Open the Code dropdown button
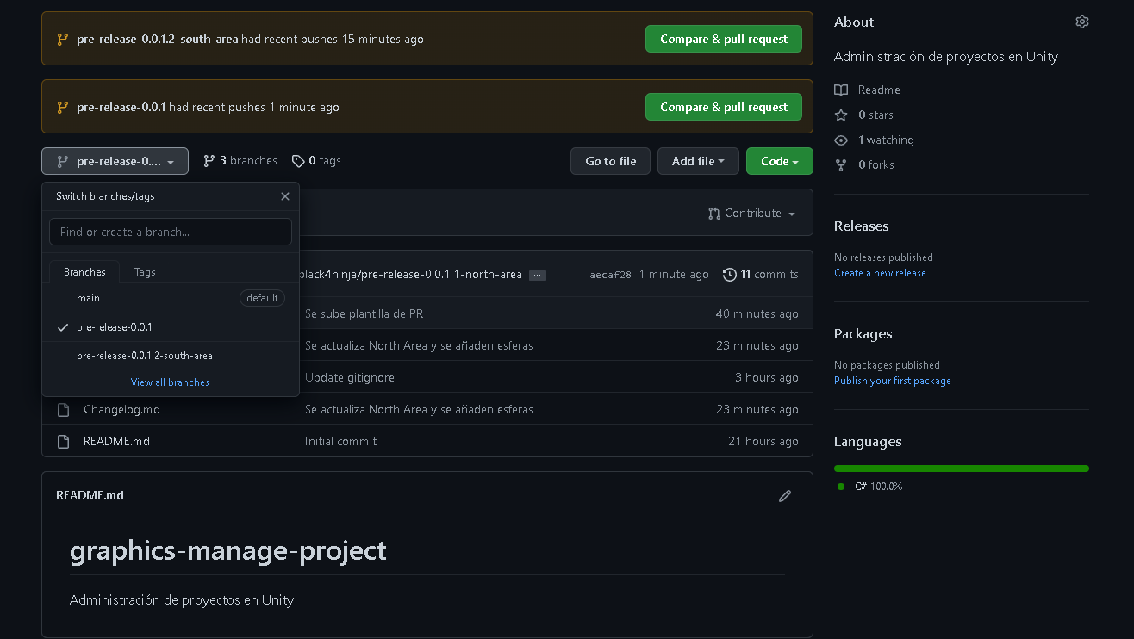 pyautogui.click(x=779, y=161)
